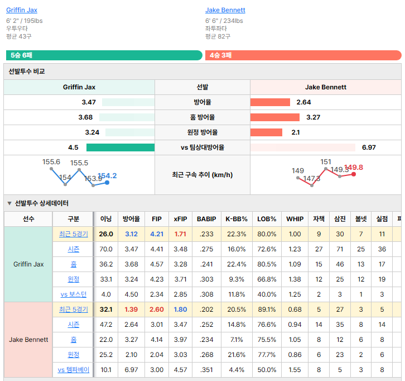Open the vs 보스턴 matchup link

click(x=73, y=294)
